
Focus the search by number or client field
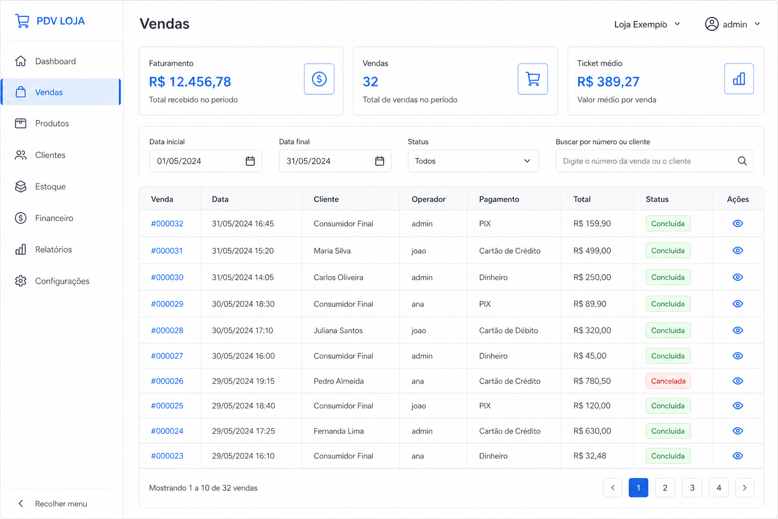654,161
